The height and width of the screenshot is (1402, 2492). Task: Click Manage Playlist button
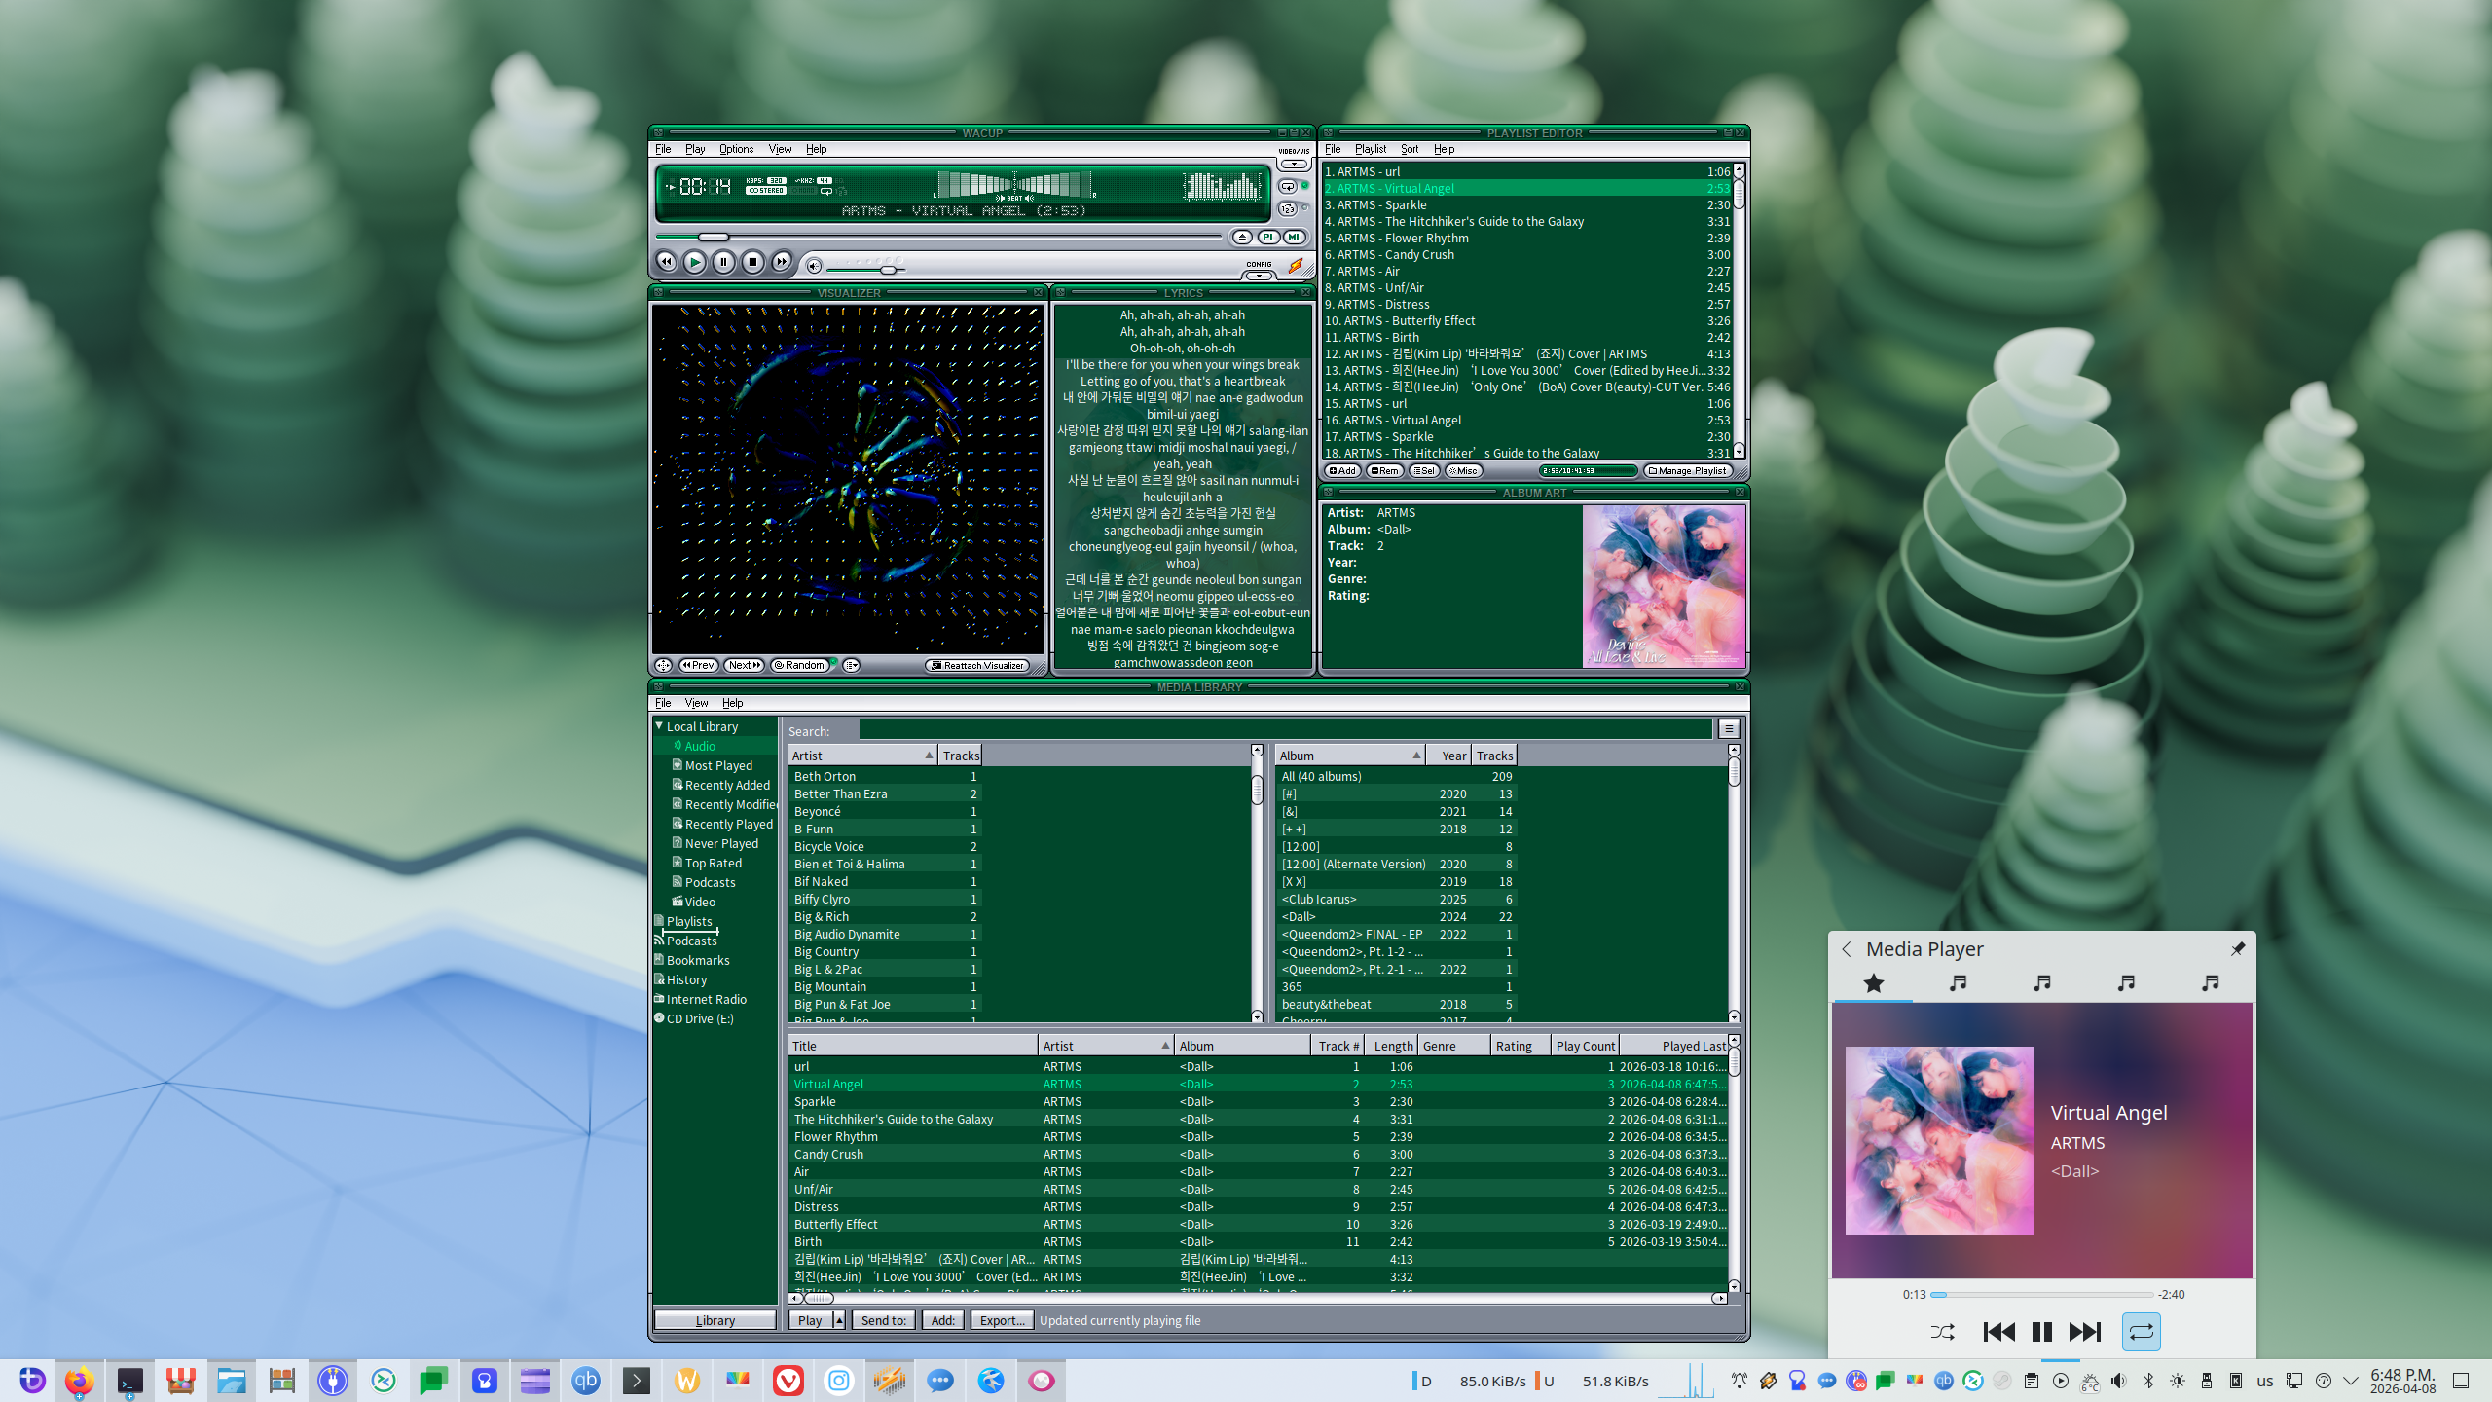(x=1689, y=471)
